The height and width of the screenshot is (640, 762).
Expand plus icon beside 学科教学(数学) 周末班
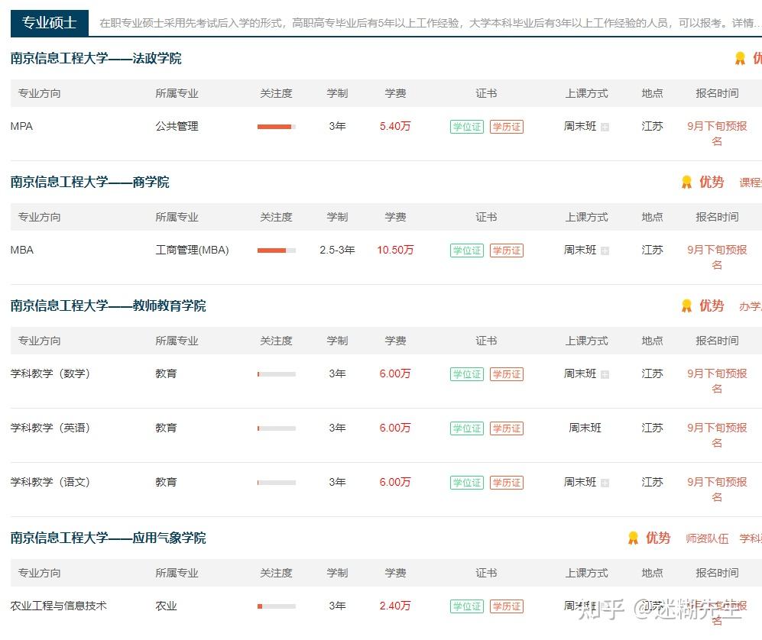pyautogui.click(x=605, y=375)
